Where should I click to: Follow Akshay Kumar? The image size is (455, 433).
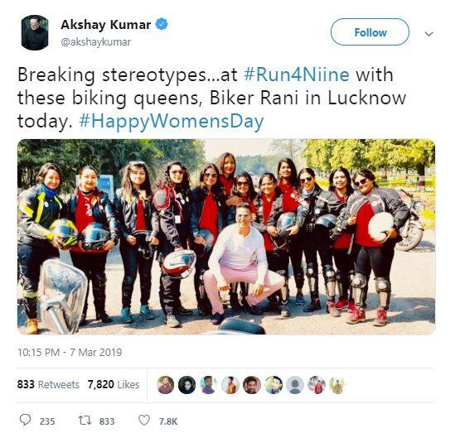pyautogui.click(x=370, y=32)
